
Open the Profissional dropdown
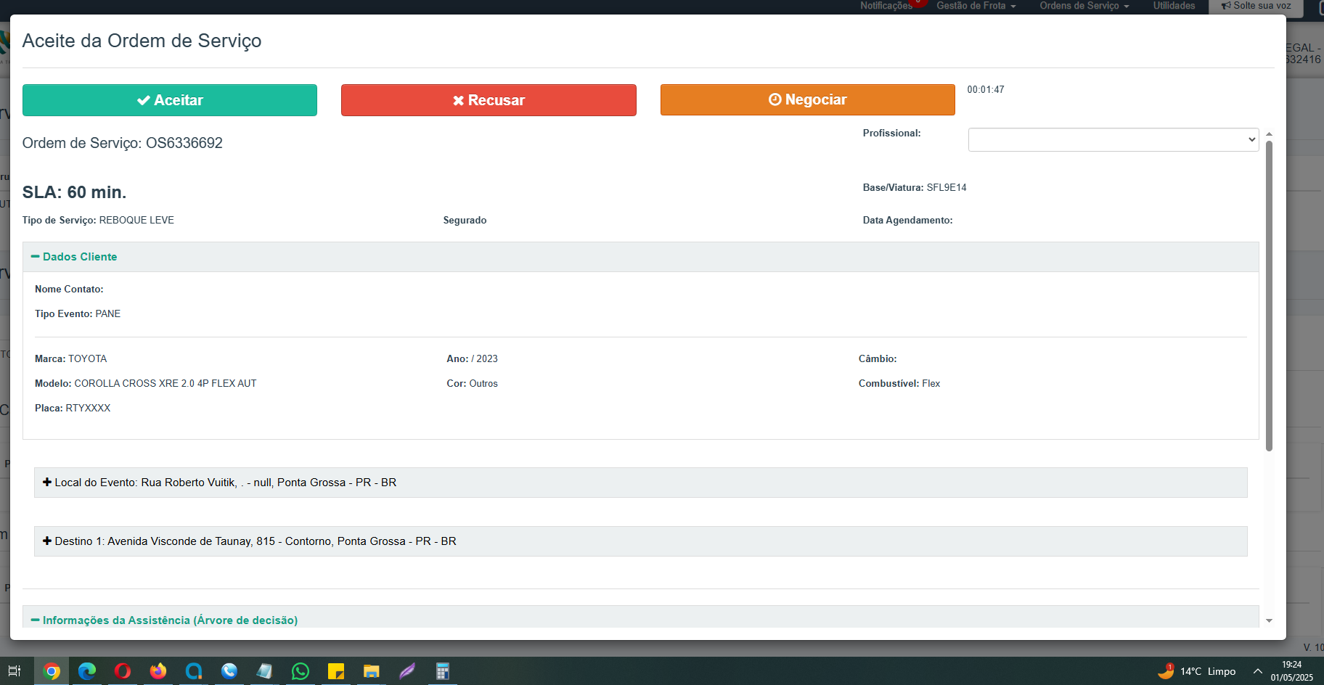click(1113, 139)
